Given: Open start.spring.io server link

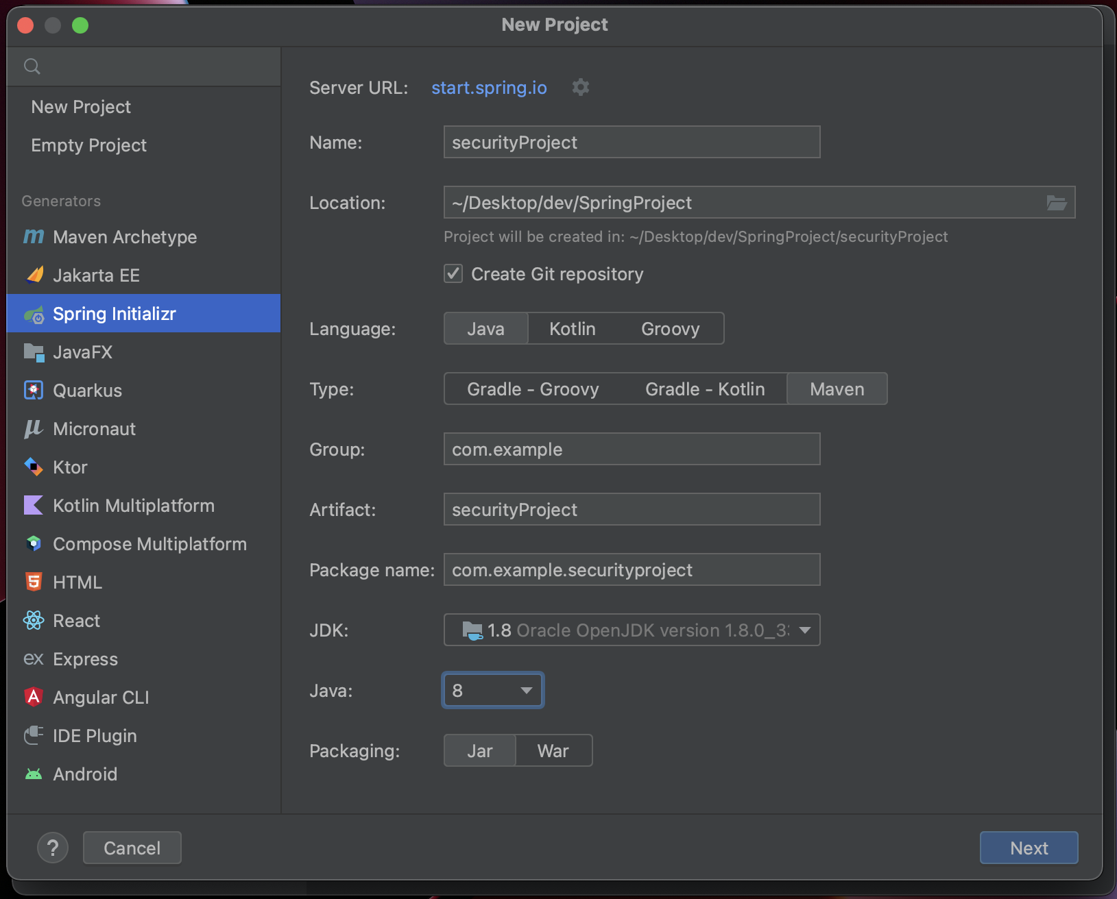Looking at the screenshot, I should tap(489, 88).
